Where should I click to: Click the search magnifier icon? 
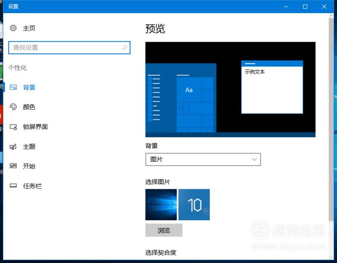click(x=125, y=48)
